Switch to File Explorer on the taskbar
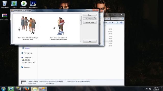Image resolution: width=163 pixels, height=91 pixels. coord(35,89)
